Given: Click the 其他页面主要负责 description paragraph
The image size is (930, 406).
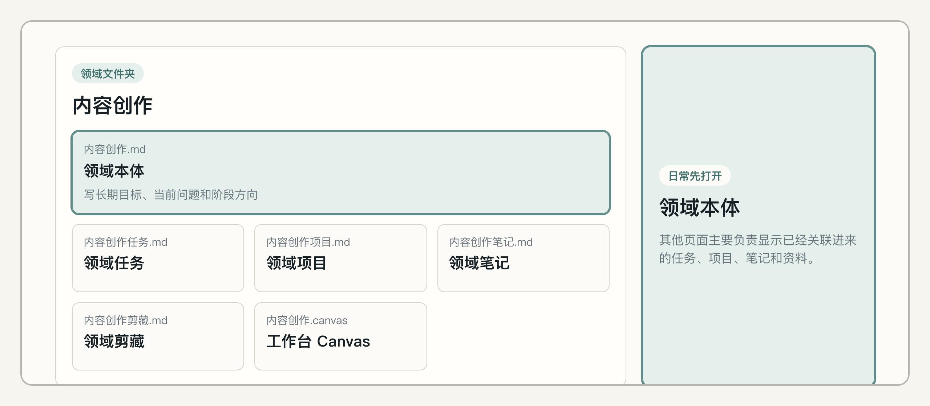Looking at the screenshot, I should tap(758, 249).
